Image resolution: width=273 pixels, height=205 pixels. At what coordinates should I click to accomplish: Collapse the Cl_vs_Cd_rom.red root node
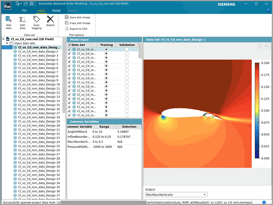[x=3, y=39]
